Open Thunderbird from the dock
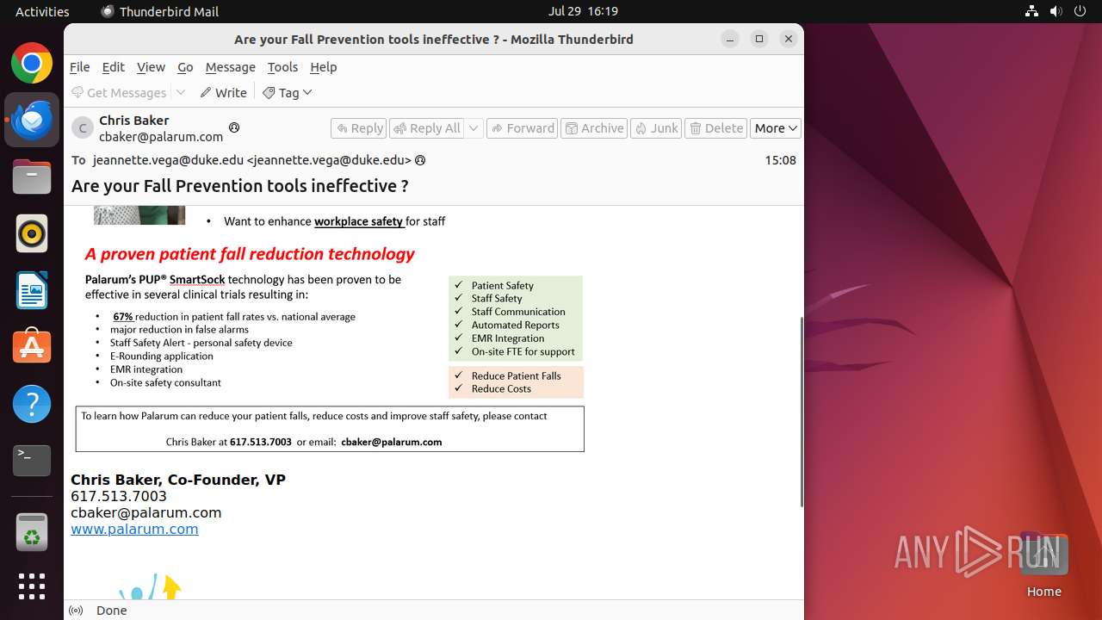This screenshot has height=620, width=1102. (32, 120)
